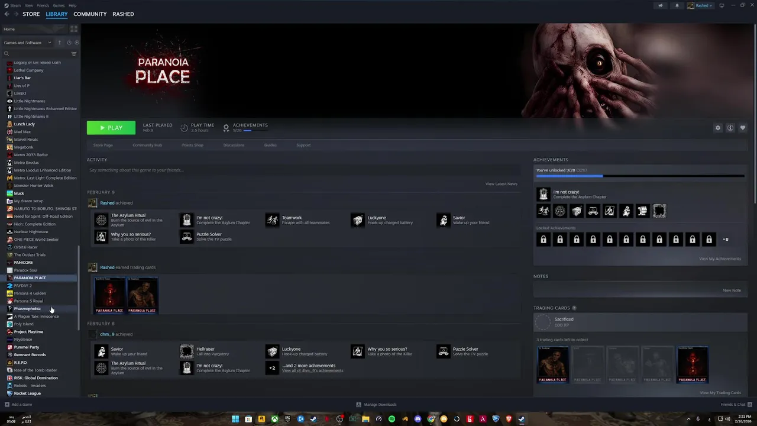Show hidden system tray icons

click(x=688, y=419)
